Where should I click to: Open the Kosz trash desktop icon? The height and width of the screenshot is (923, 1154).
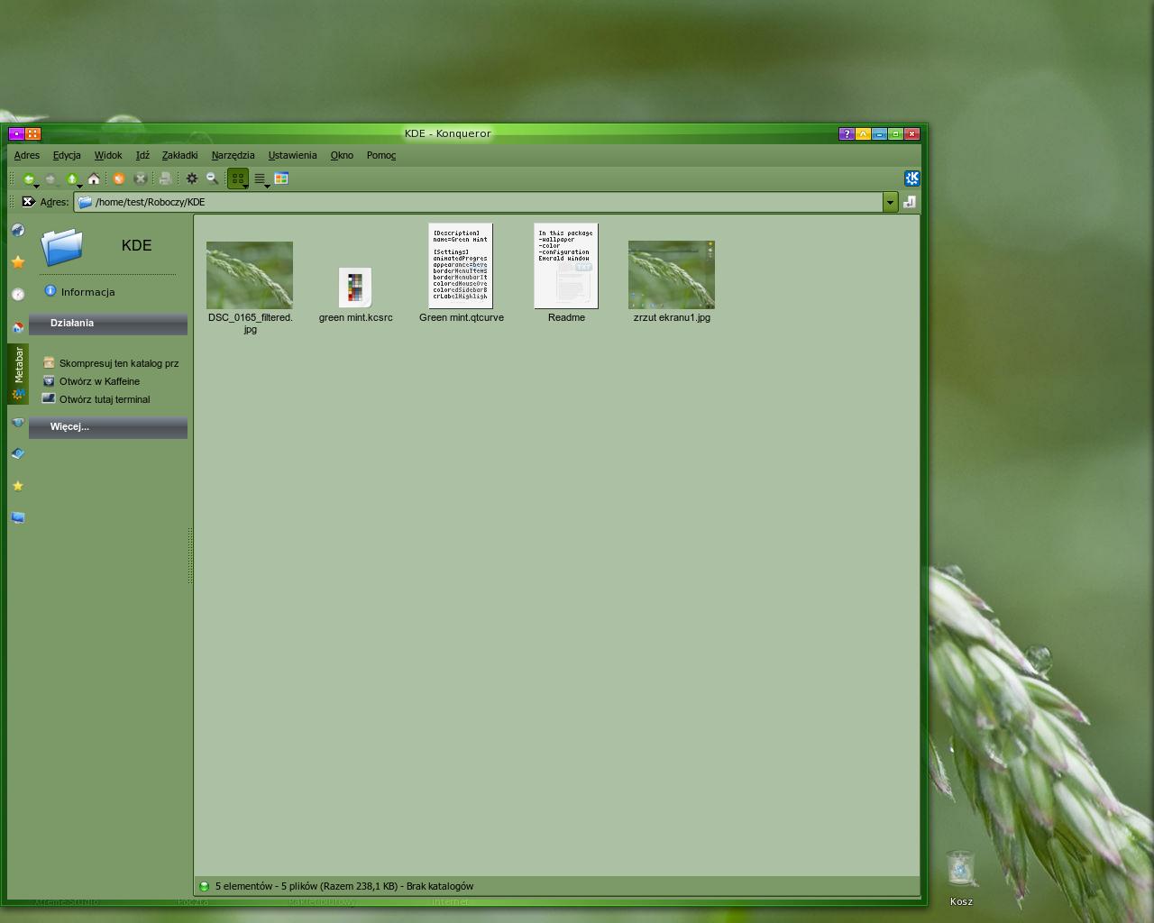(x=961, y=868)
